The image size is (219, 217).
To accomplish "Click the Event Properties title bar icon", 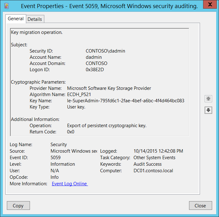I will point(7,6).
